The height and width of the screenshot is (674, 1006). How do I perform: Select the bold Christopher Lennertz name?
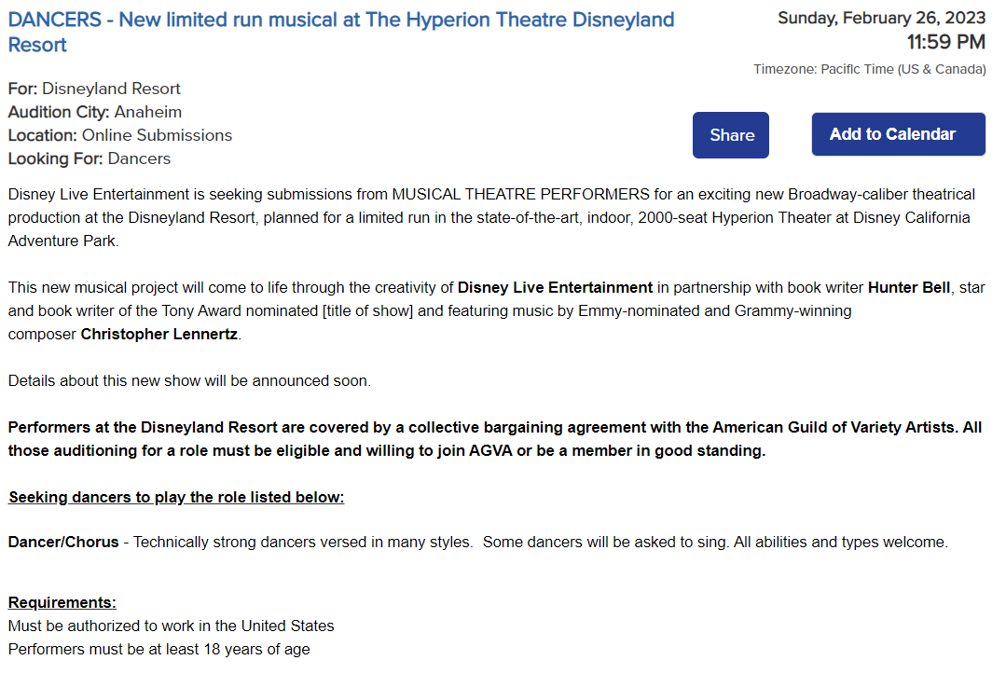pos(159,334)
